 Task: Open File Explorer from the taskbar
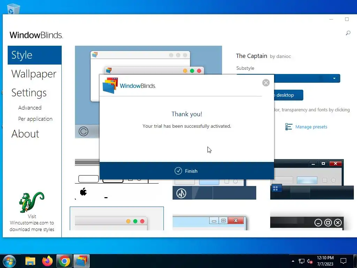coord(30,261)
